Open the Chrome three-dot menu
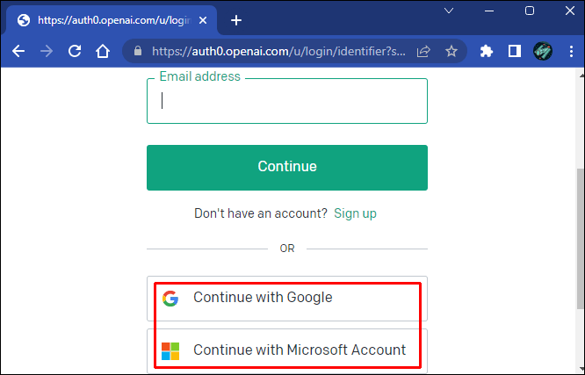This screenshot has width=585, height=375. pos(568,51)
